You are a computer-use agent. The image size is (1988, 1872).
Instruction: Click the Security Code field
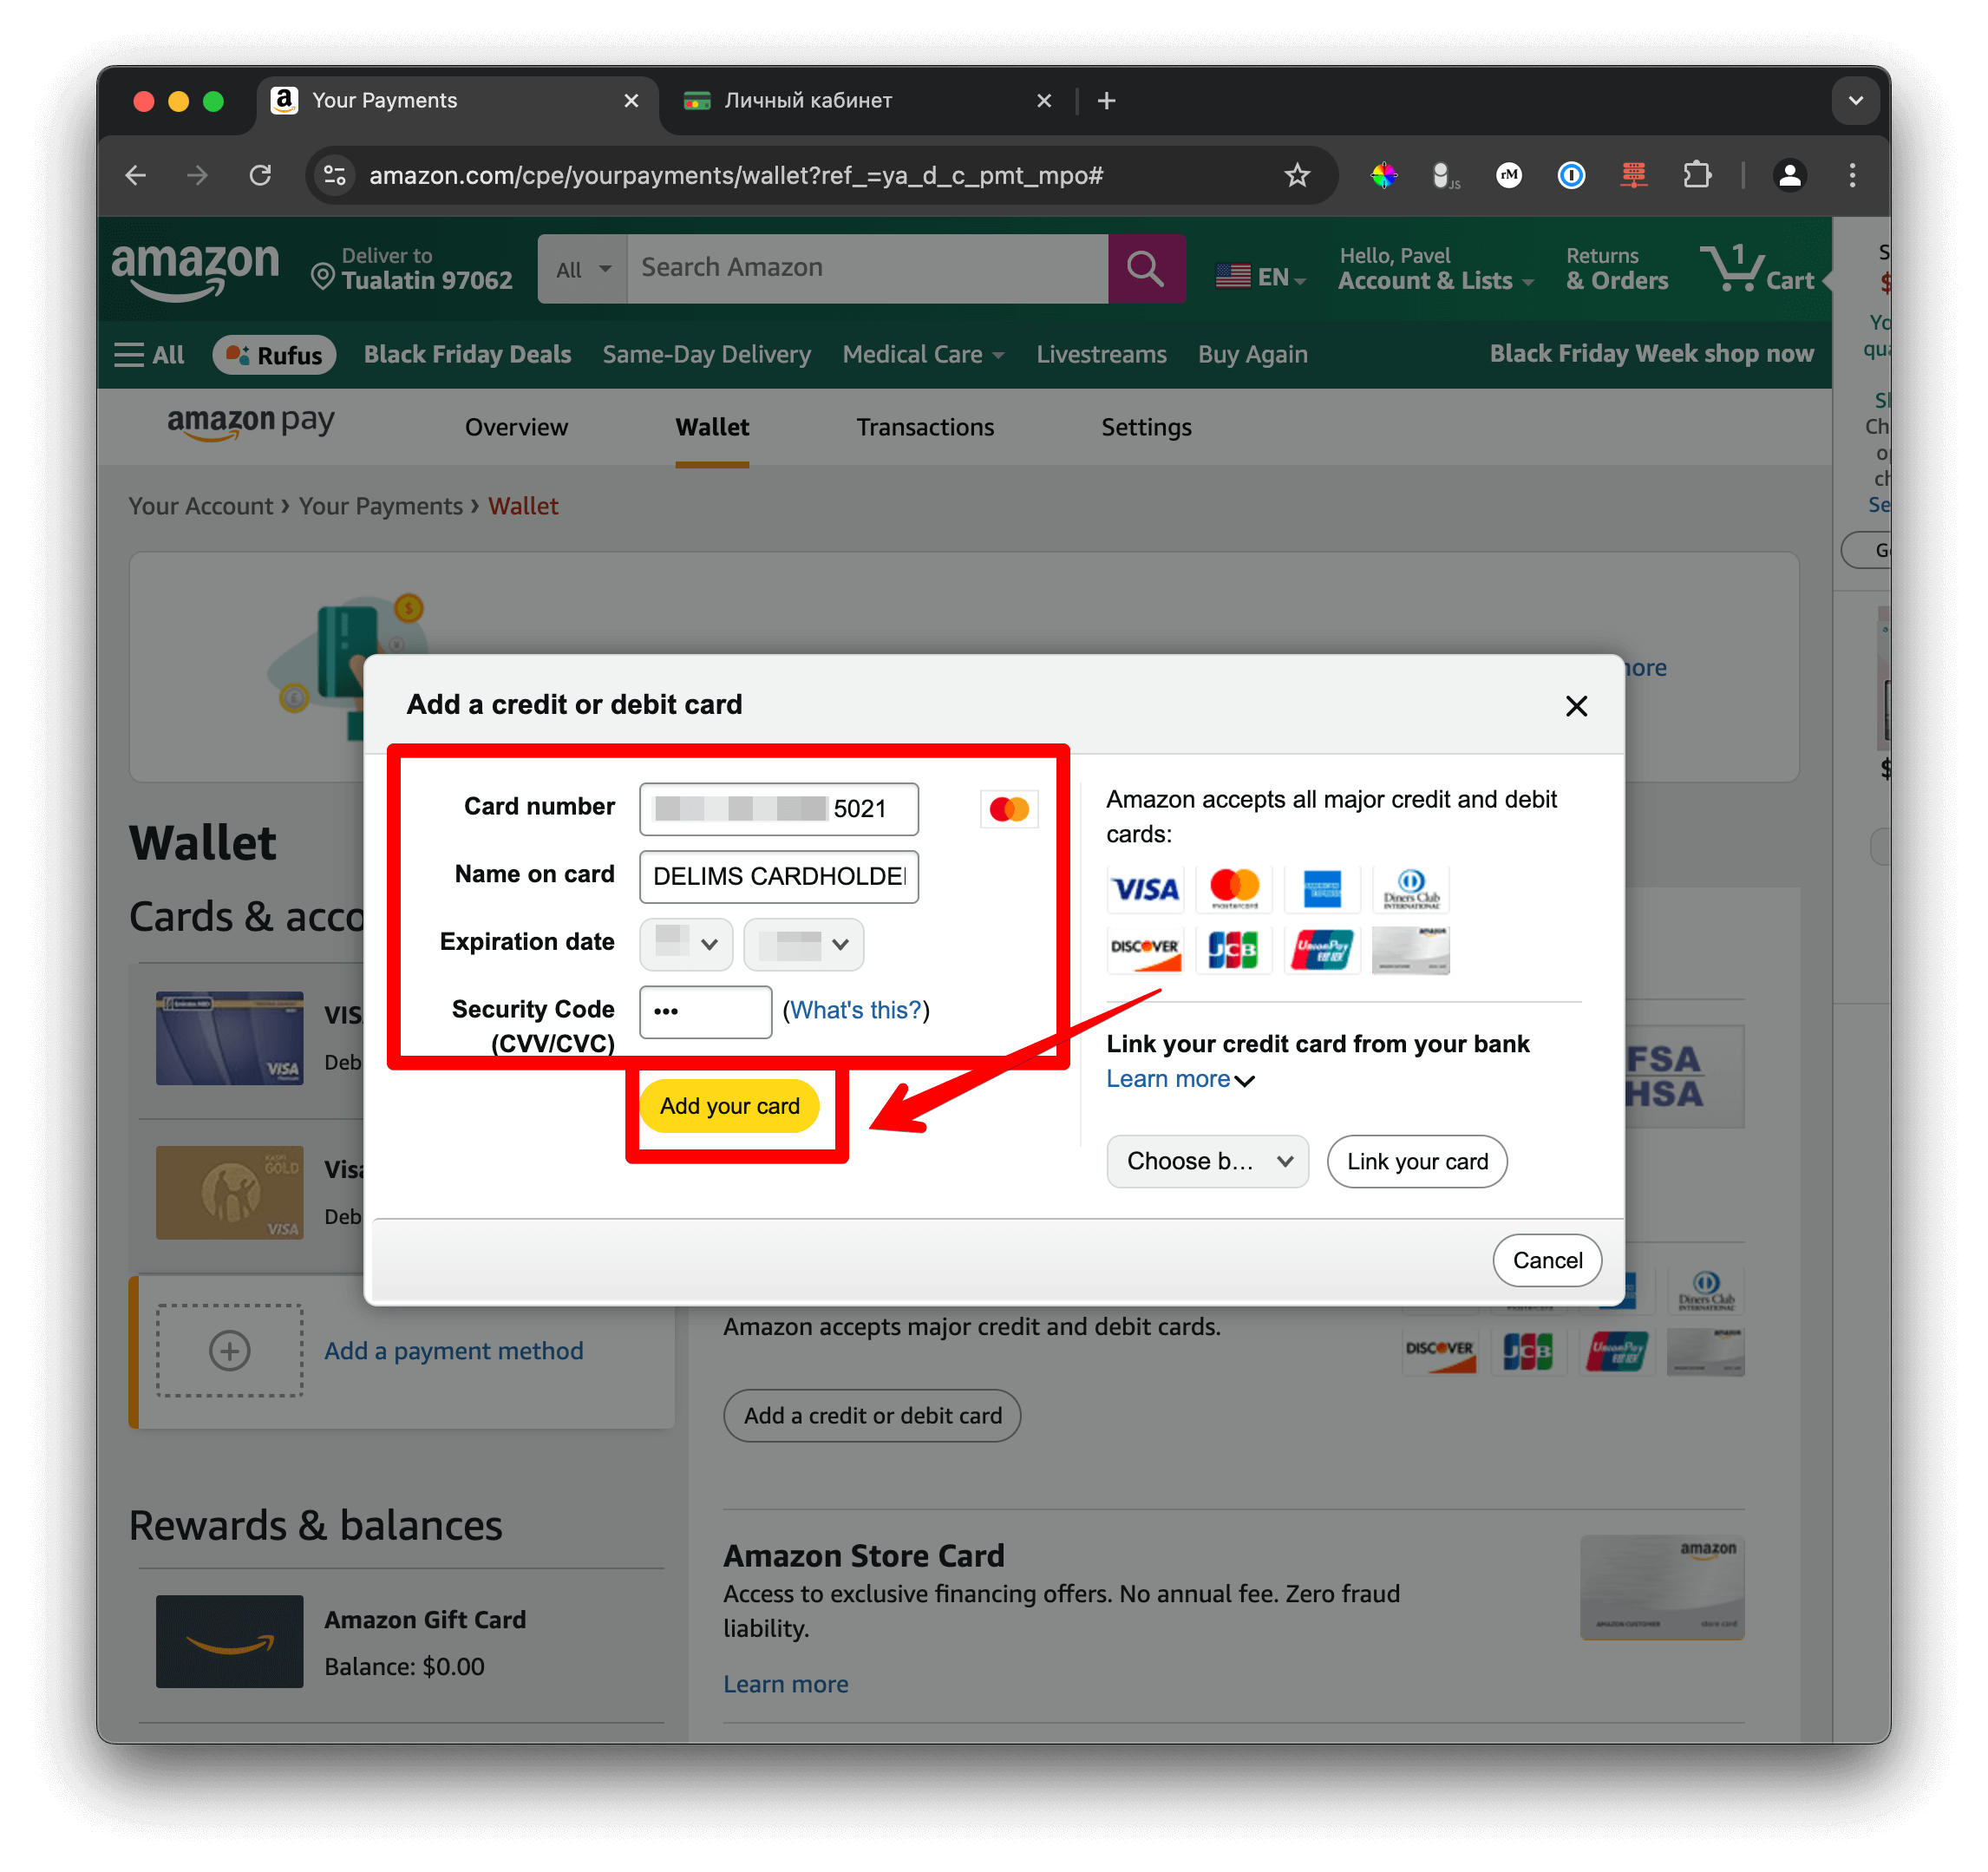pyautogui.click(x=706, y=1012)
